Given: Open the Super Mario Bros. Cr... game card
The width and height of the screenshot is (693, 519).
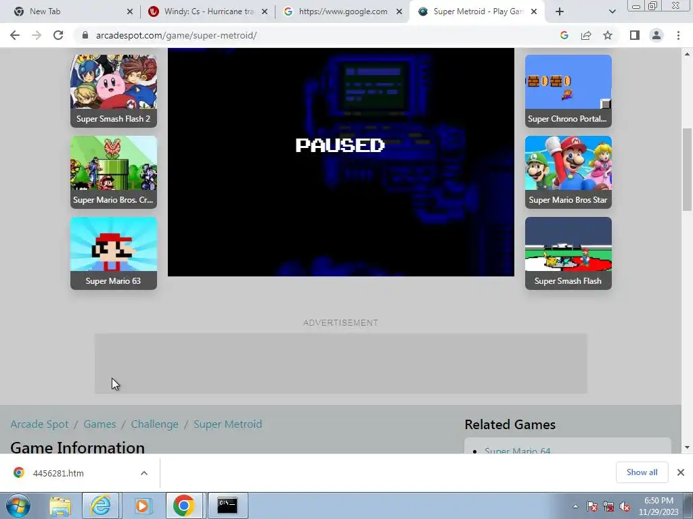Looking at the screenshot, I should tap(114, 172).
